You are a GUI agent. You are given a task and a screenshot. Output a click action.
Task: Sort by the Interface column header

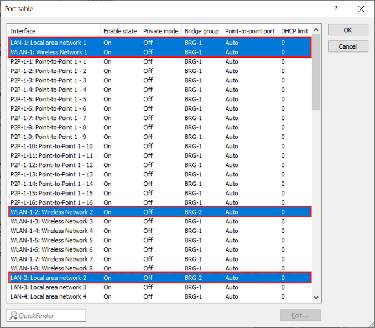tap(54, 31)
